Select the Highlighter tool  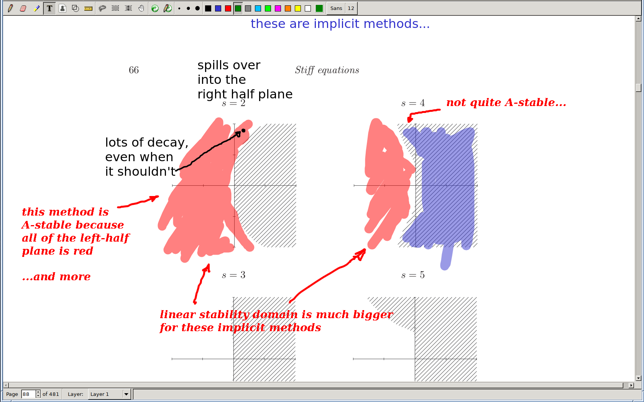(36, 8)
